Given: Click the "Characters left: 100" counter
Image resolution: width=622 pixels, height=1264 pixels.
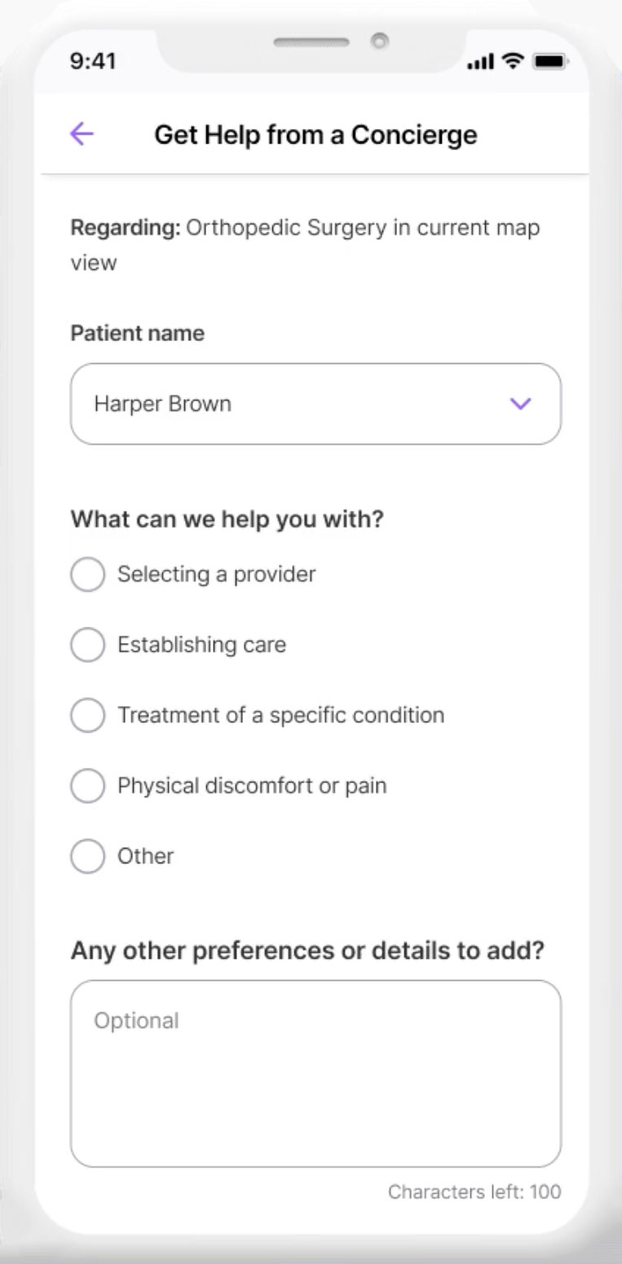Looking at the screenshot, I should tap(474, 1191).
